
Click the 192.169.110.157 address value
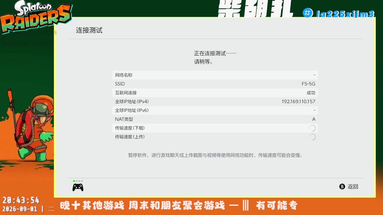click(x=298, y=101)
